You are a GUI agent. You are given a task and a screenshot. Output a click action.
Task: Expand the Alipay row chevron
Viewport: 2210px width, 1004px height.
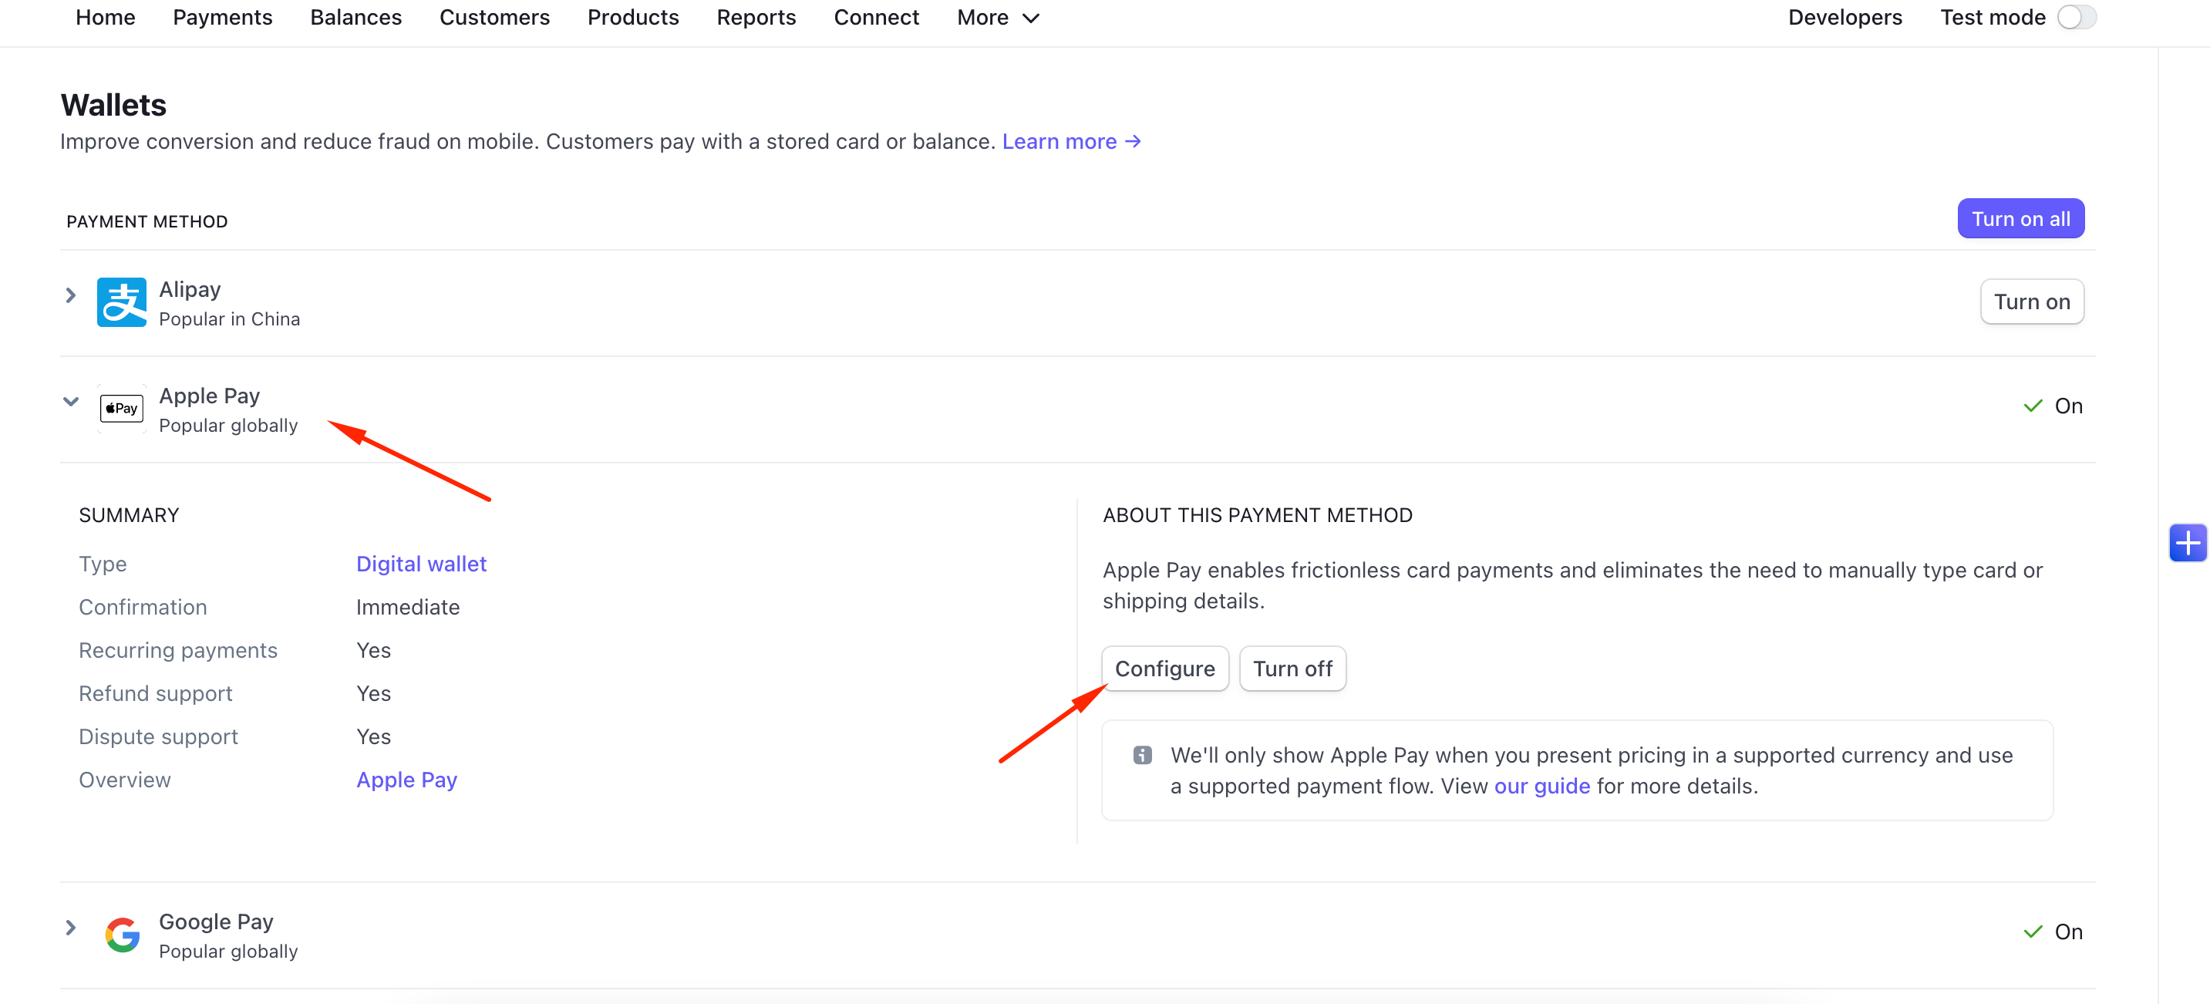tap(70, 295)
